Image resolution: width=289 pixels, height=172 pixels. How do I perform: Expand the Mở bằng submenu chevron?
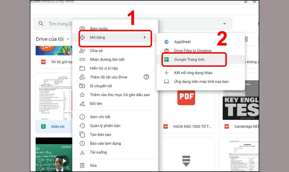pyautogui.click(x=144, y=37)
